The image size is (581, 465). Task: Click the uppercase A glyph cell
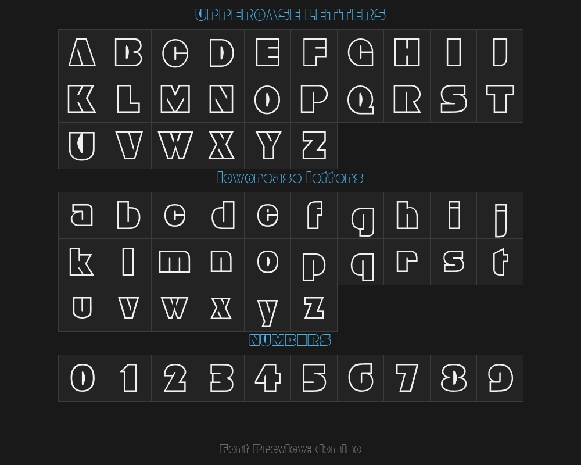coord(81,52)
